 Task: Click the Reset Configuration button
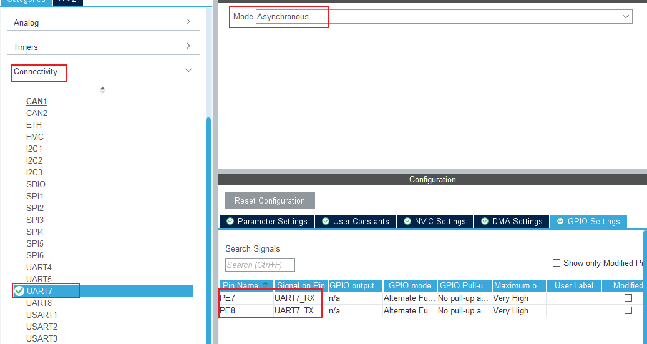point(270,200)
